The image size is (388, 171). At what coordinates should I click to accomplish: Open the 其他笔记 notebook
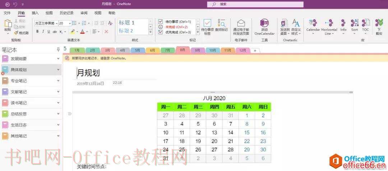[x=31, y=136]
